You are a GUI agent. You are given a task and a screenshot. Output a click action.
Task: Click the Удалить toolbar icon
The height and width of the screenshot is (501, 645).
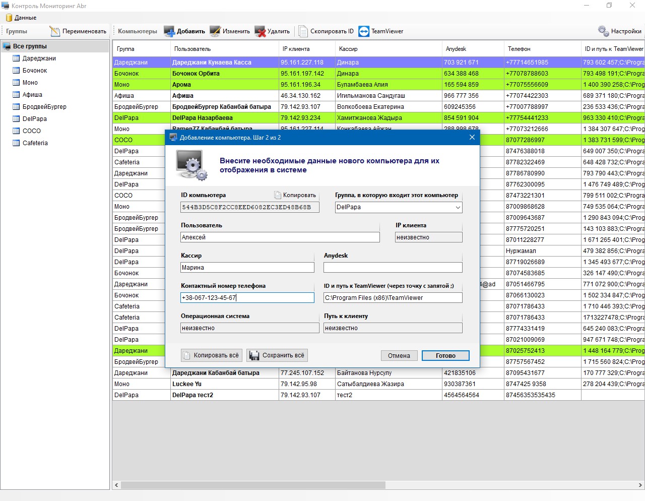pyautogui.click(x=260, y=31)
